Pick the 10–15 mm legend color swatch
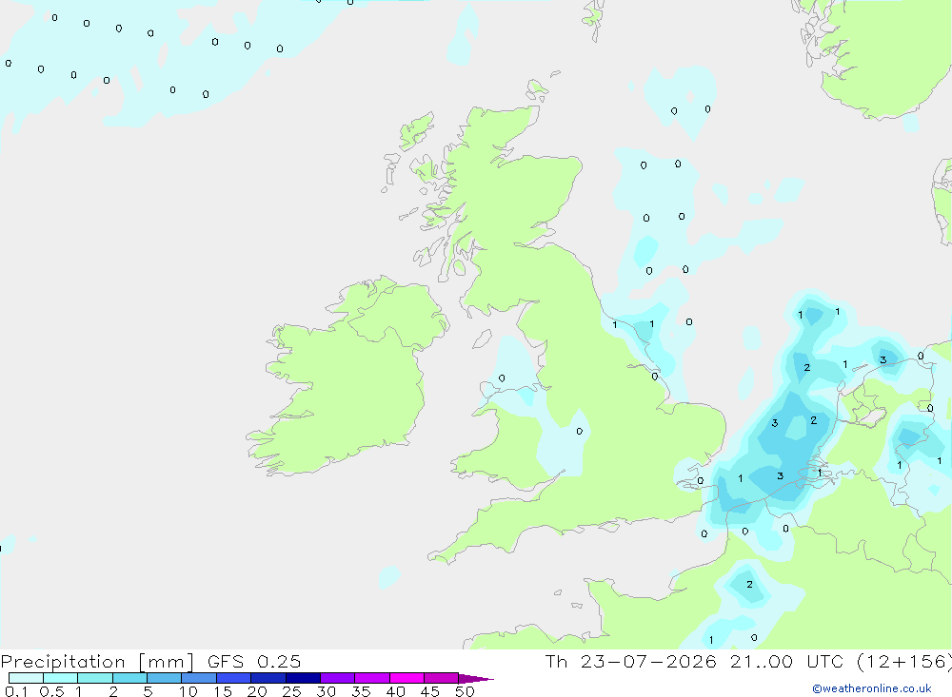 pyautogui.click(x=199, y=678)
